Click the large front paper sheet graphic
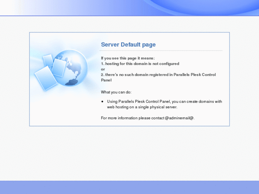The height and width of the screenshot is (194, 259). pyautogui.click(x=46, y=78)
